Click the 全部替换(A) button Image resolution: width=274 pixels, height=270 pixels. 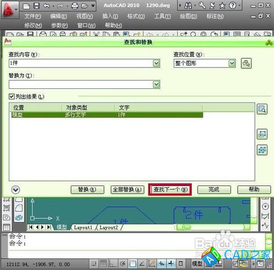pyautogui.click(x=127, y=189)
